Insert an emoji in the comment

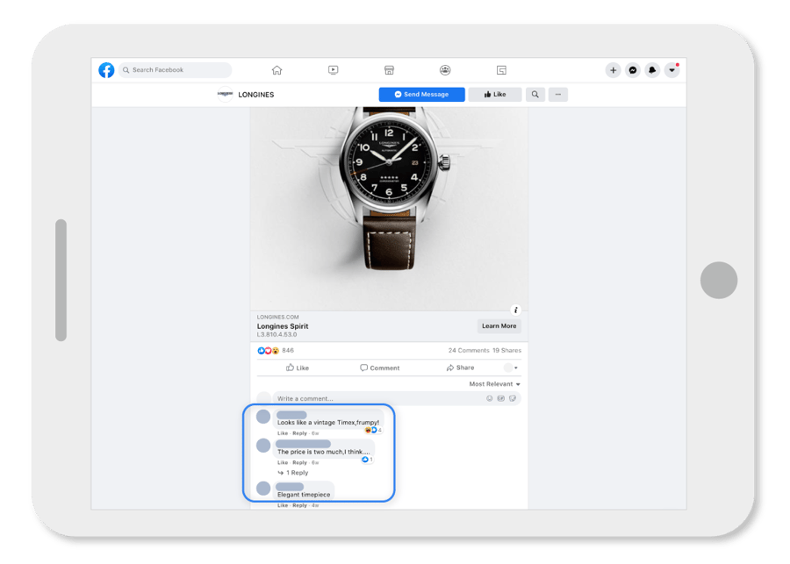click(489, 398)
